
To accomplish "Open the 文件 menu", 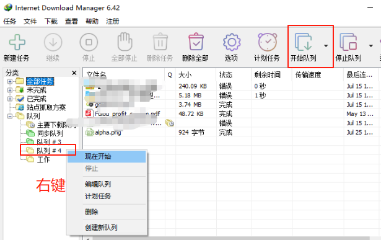I will [x=30, y=22].
